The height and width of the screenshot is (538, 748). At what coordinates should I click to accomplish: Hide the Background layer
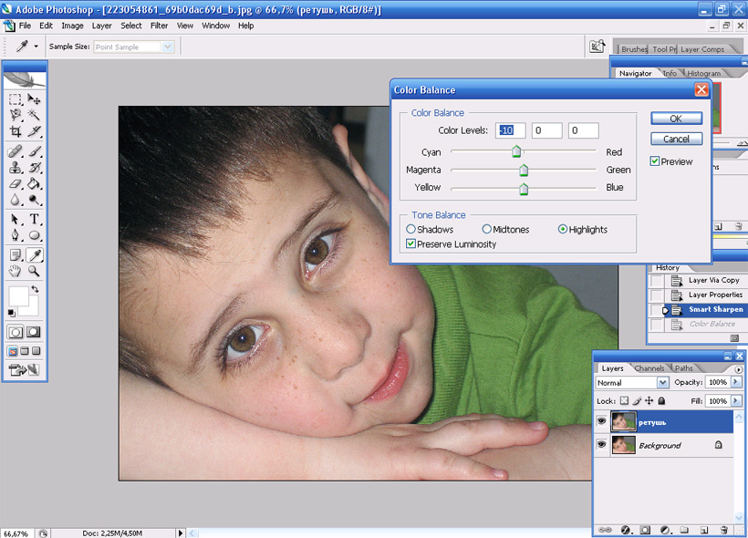point(601,444)
